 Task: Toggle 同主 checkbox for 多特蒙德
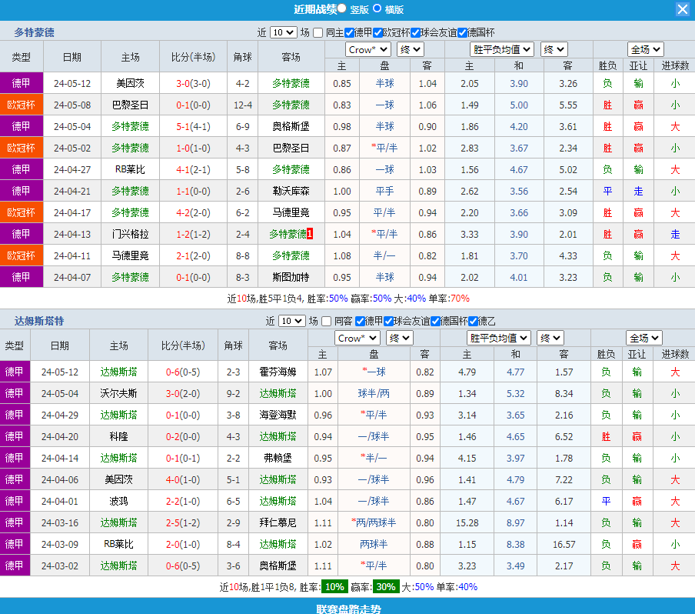click(x=318, y=33)
